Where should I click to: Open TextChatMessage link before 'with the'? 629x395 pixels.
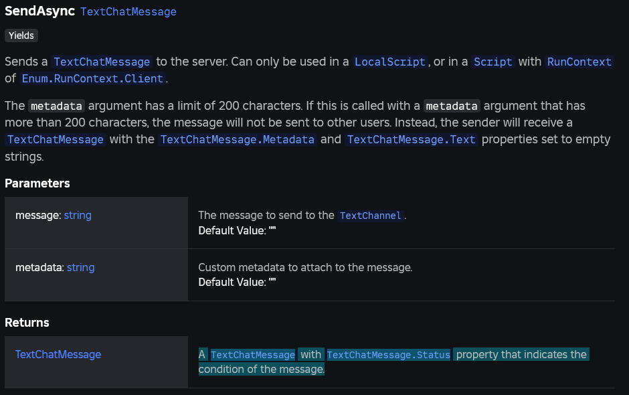pos(56,140)
